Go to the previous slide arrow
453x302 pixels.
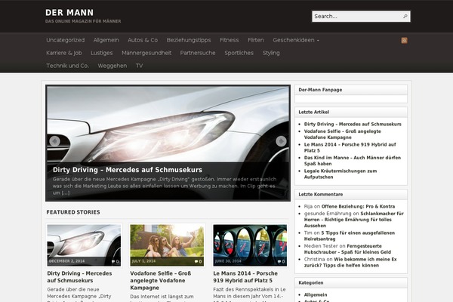pyautogui.click(x=54, y=141)
